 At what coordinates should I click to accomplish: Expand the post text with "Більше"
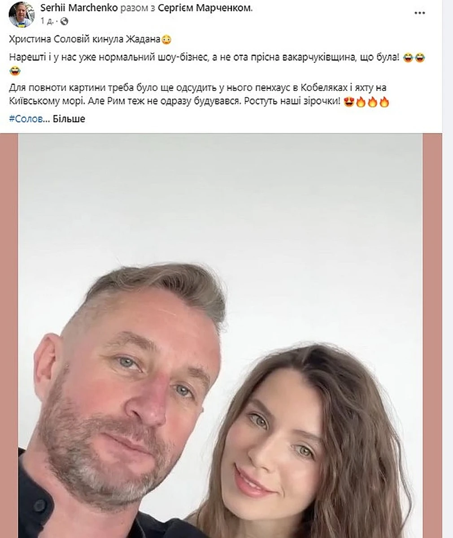click(x=69, y=119)
